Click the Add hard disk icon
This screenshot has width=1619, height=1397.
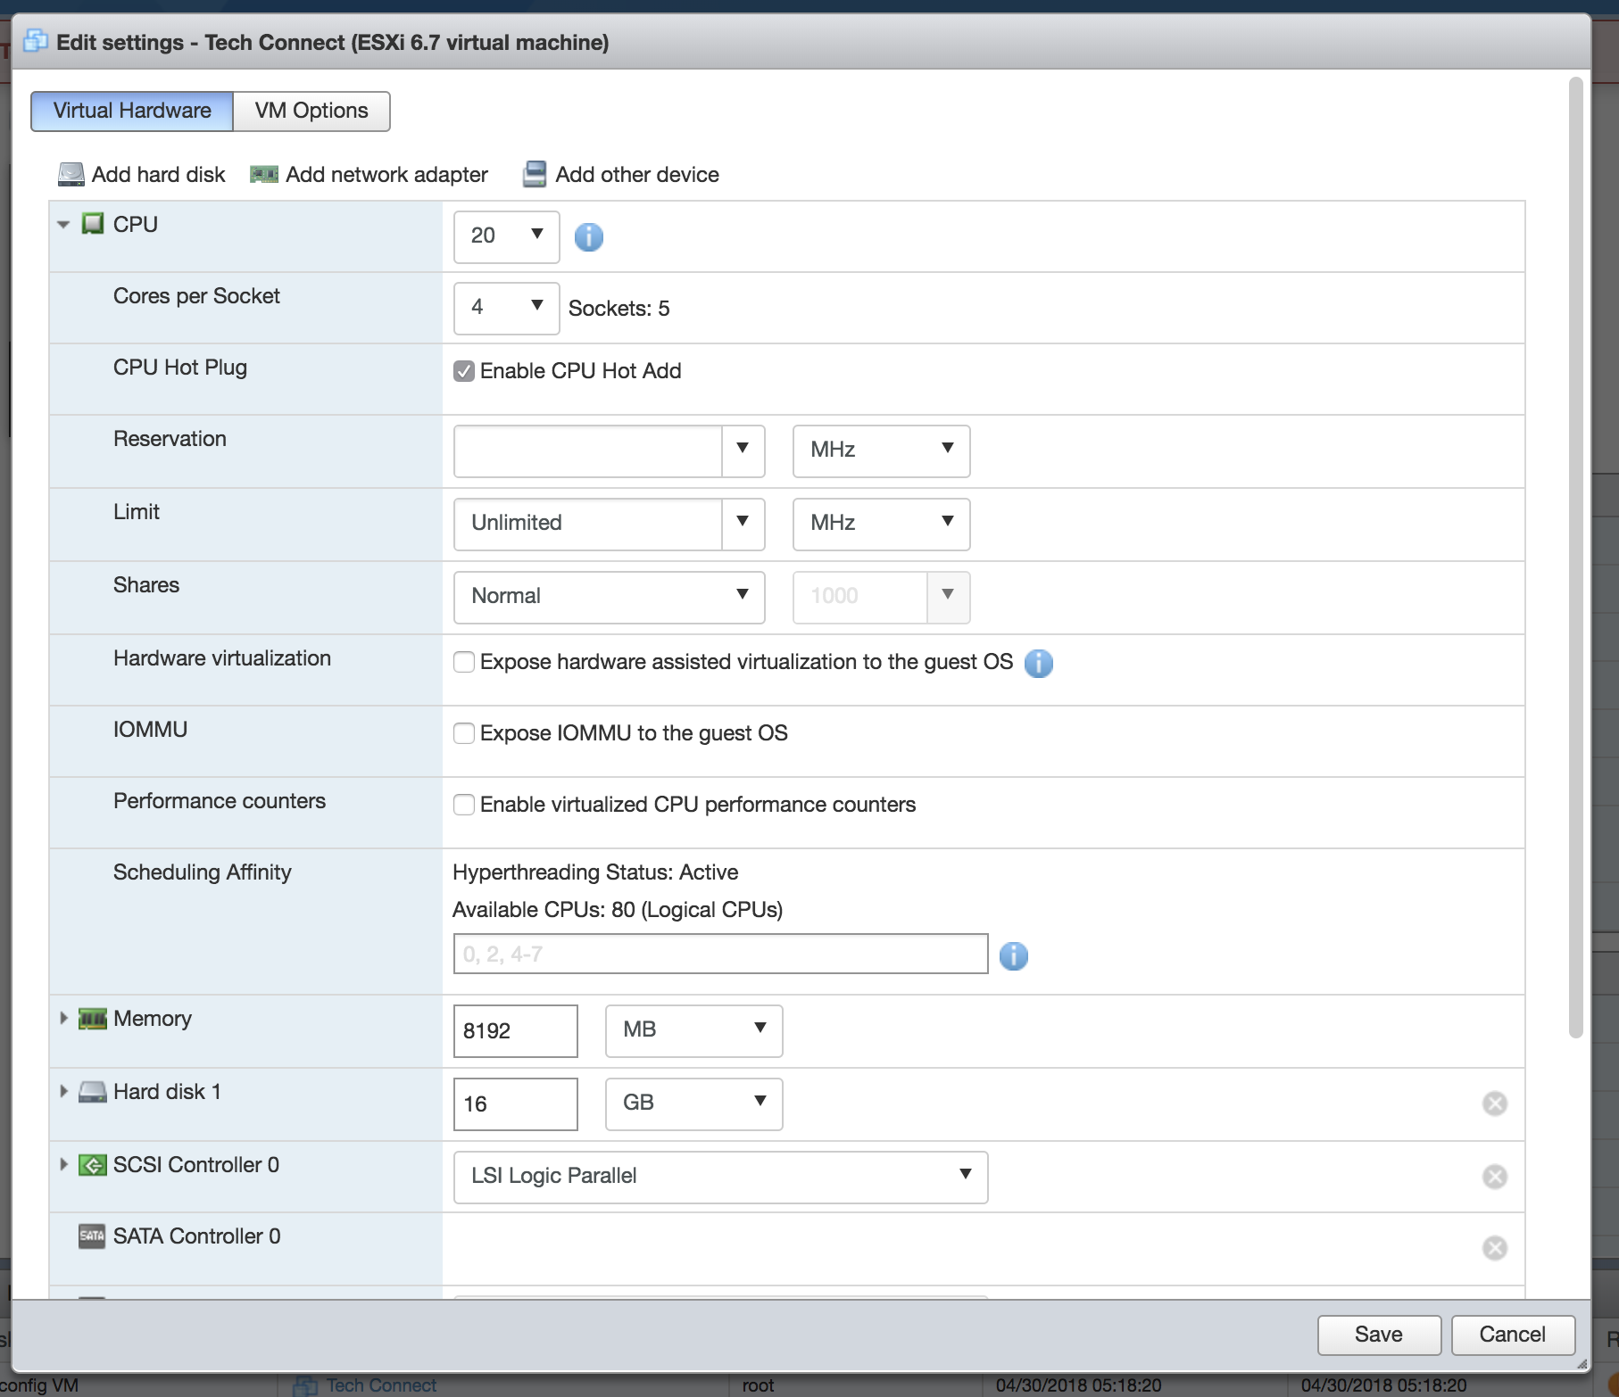pyautogui.click(x=71, y=174)
